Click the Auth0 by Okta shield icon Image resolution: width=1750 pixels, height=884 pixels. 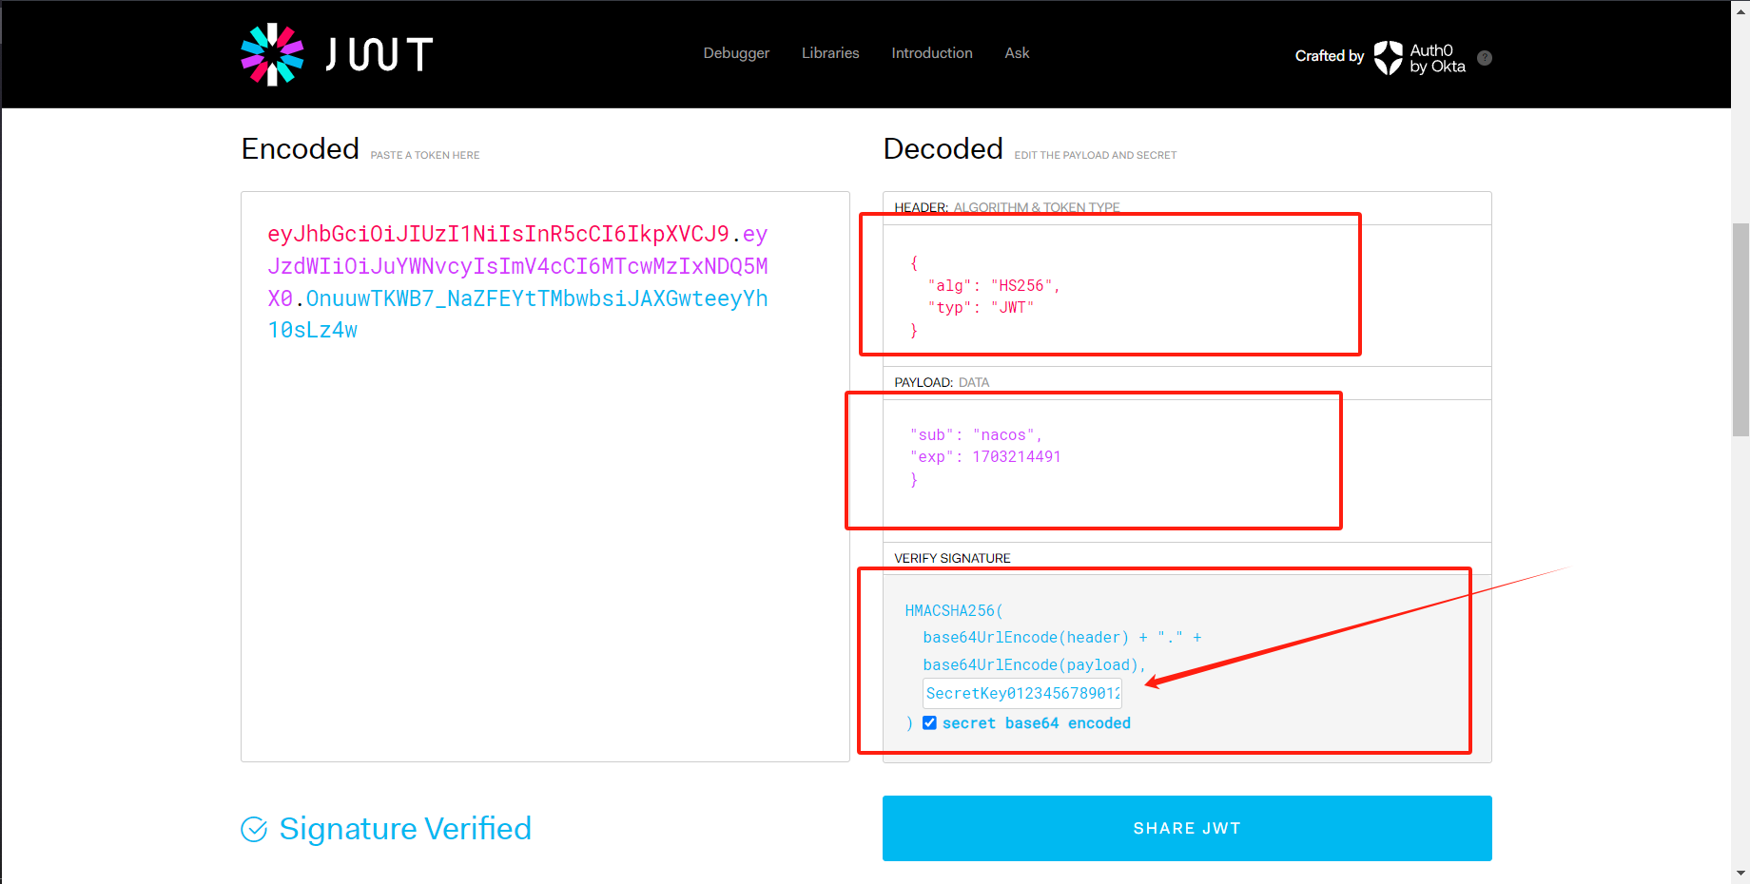pos(1390,58)
